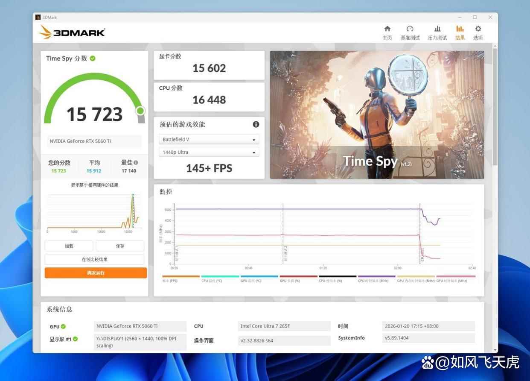Open the 主页 home icon
Viewport: 530px width, 381px height.
pyautogui.click(x=387, y=29)
